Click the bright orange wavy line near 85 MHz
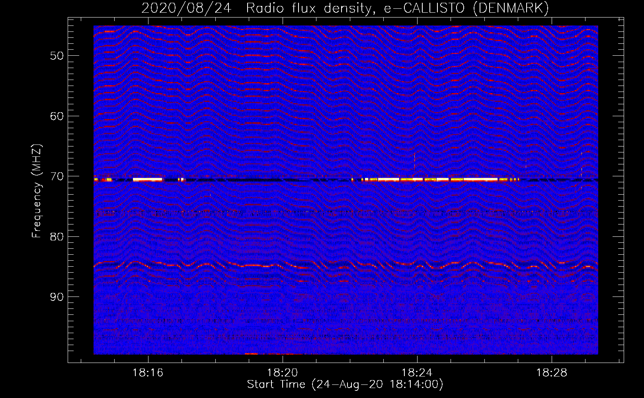Viewport: 644px width, 398px height. pos(345,265)
